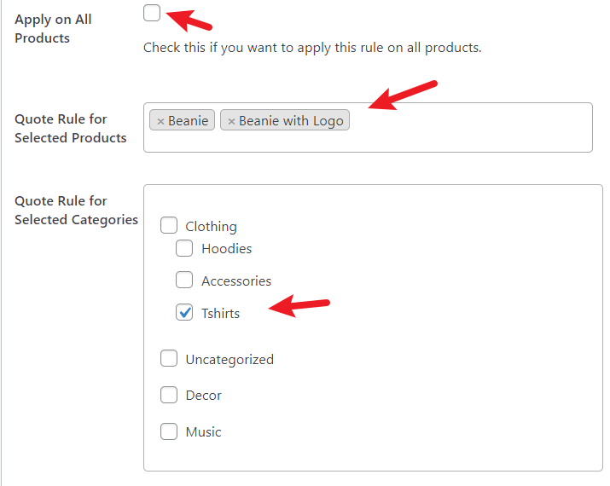Check the Uncategorized category checkbox

coord(169,358)
